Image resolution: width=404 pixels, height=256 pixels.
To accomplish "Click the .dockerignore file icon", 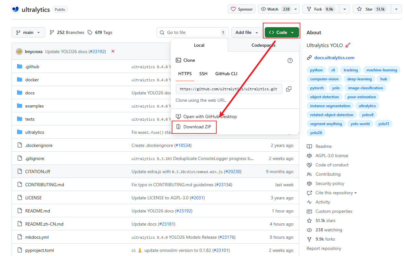I will click(20, 145).
